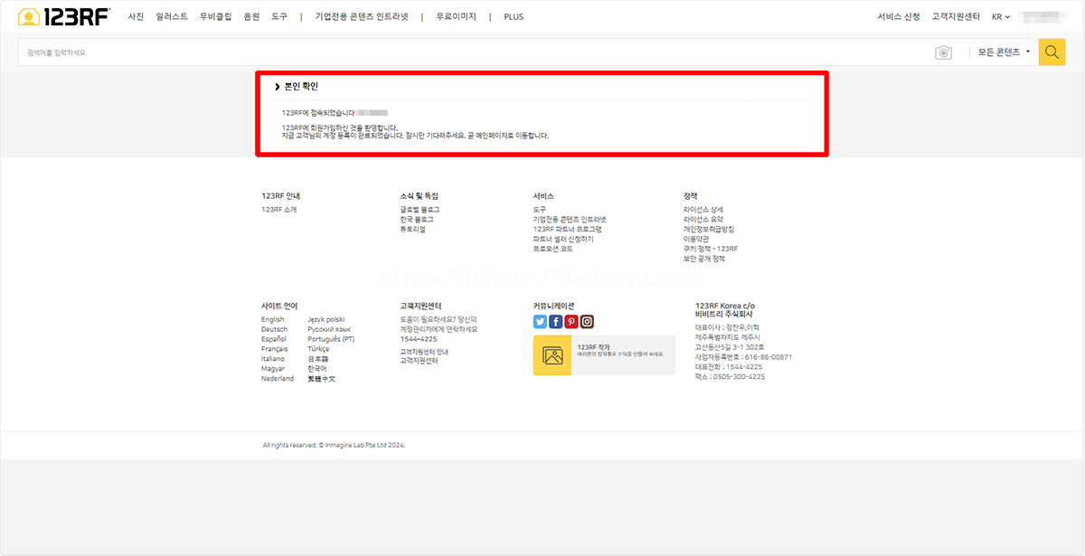
Task: Expand the KR language selector
Action: click(x=1001, y=16)
